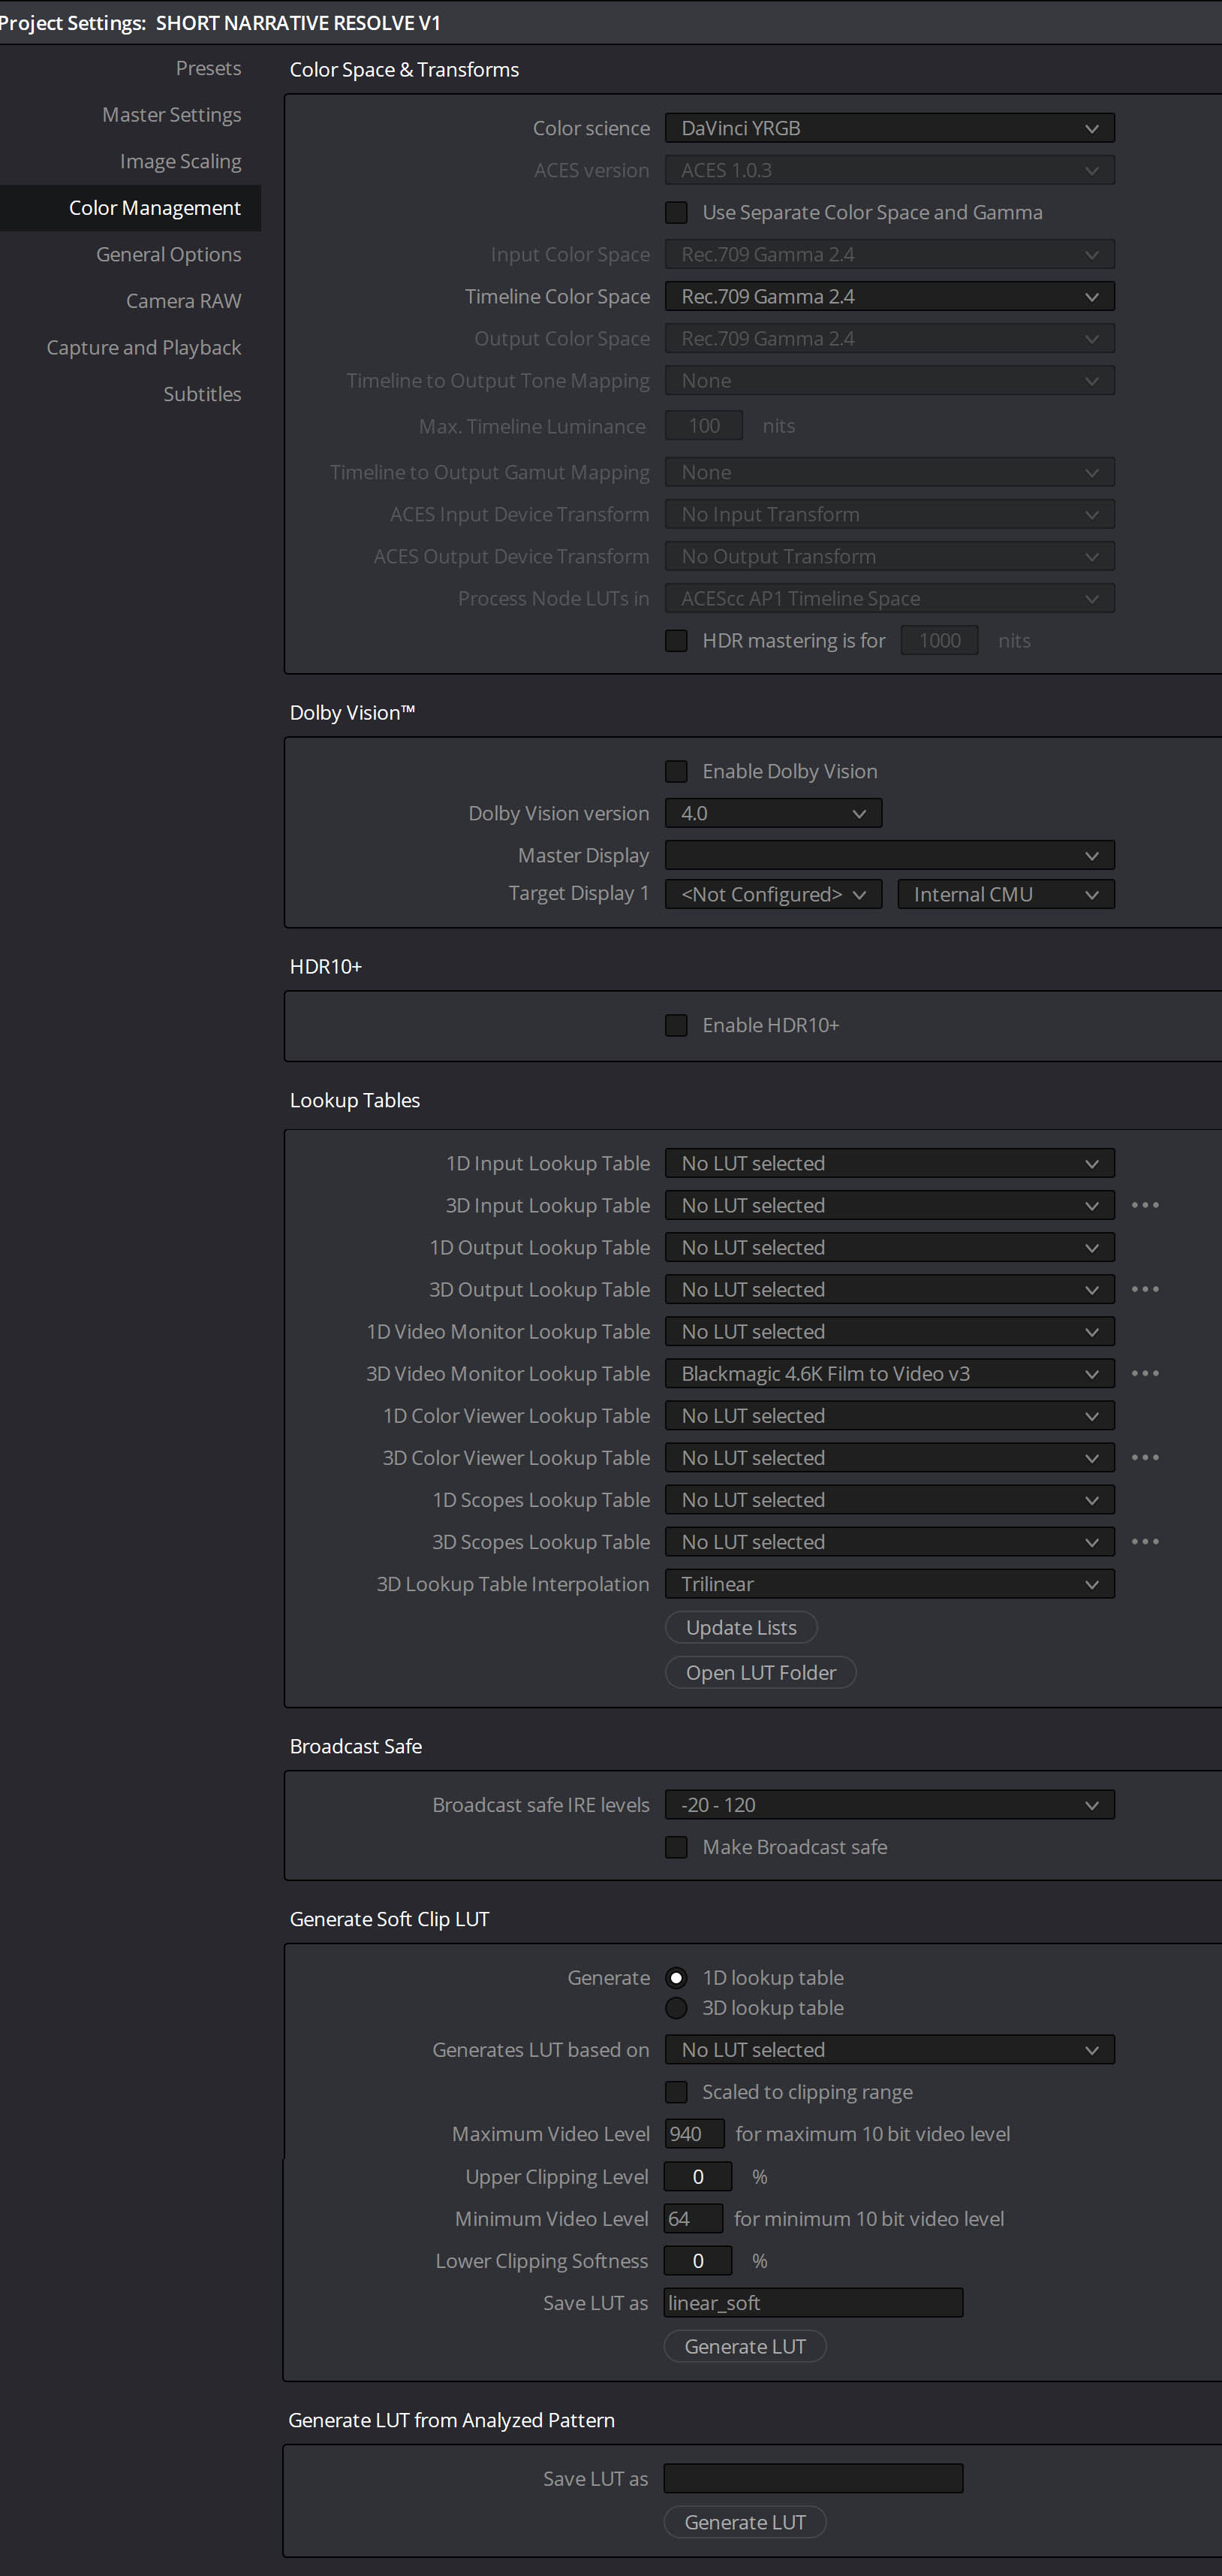Click Generate LUT under Soft Clip LUT
This screenshot has width=1222, height=2576.
[x=745, y=2346]
